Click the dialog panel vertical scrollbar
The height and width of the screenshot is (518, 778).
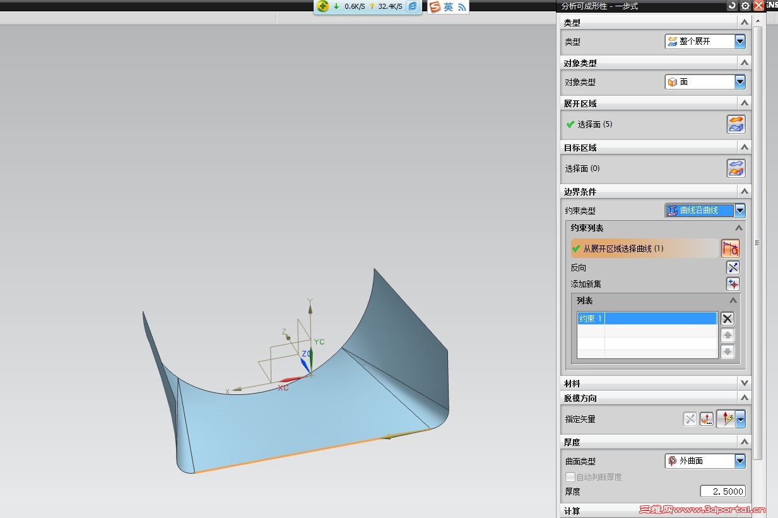(758, 243)
